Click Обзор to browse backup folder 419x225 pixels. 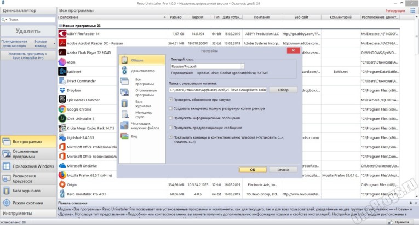283,90
